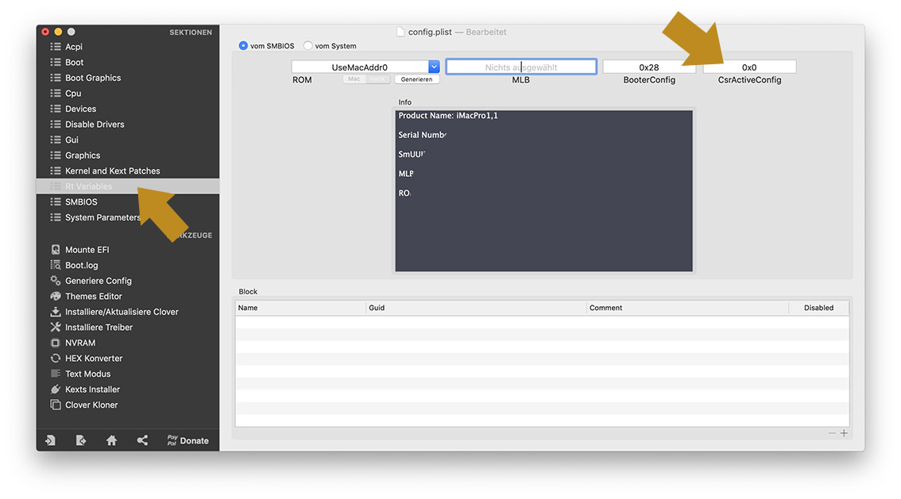The height and width of the screenshot is (499, 901).
Task: Click the Installiere Treiber wrench icon
Action: click(x=56, y=327)
